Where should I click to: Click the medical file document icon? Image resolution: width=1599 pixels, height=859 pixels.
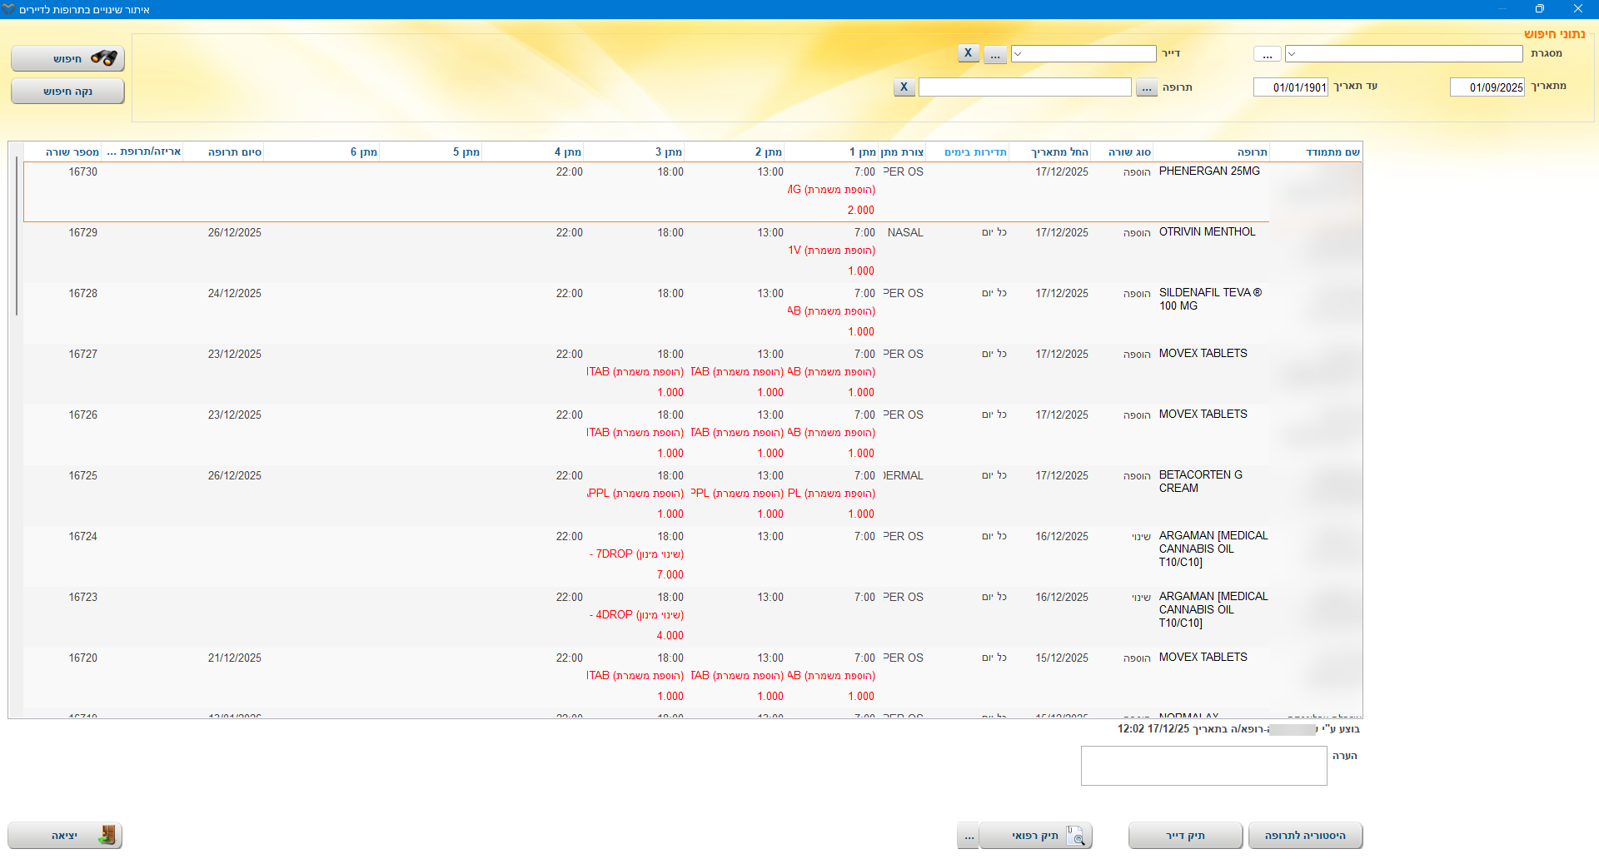point(1075,836)
